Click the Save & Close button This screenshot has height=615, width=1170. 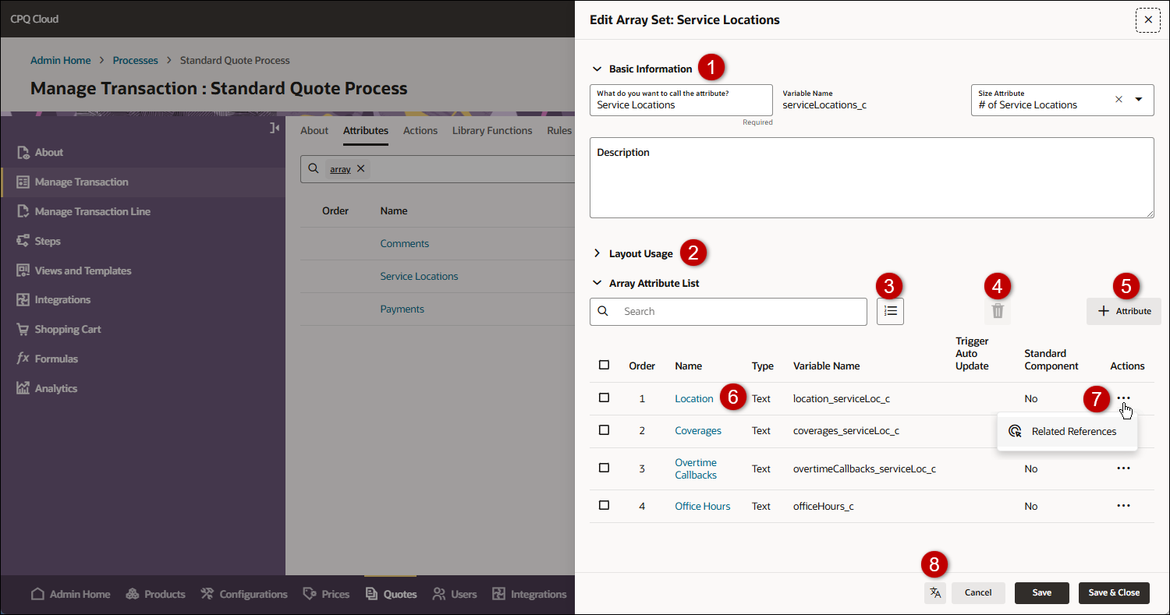(x=1113, y=593)
